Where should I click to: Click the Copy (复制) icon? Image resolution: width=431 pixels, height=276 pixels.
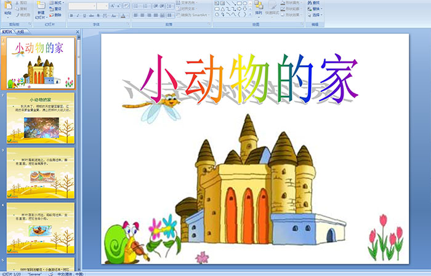(18, 9)
